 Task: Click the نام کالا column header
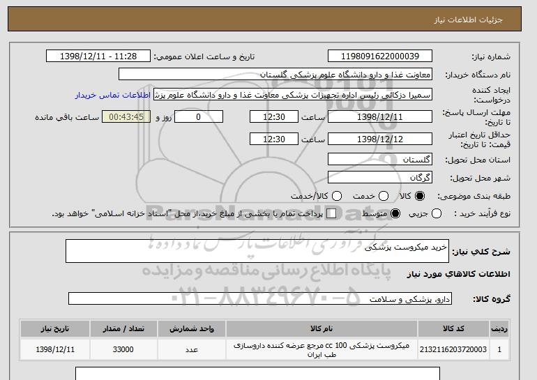point(322,328)
